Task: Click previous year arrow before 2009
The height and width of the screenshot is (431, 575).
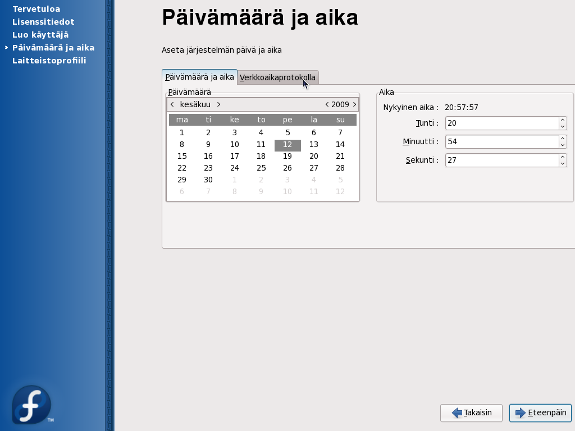Action: coord(327,104)
